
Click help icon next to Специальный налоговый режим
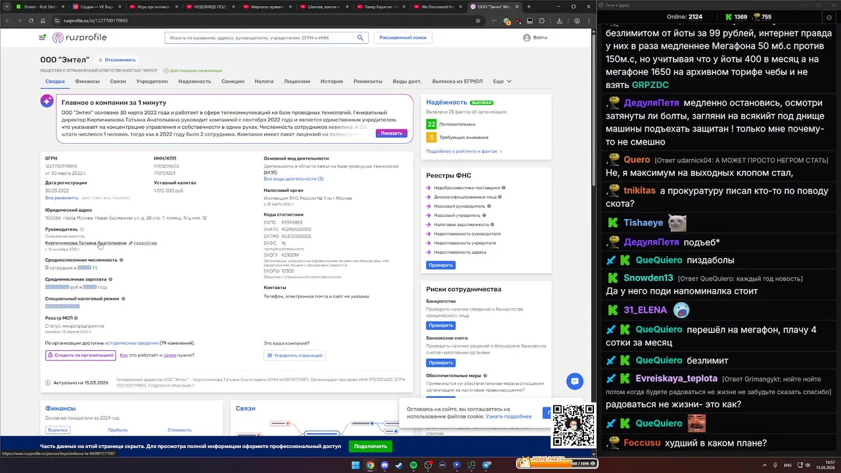point(124,299)
